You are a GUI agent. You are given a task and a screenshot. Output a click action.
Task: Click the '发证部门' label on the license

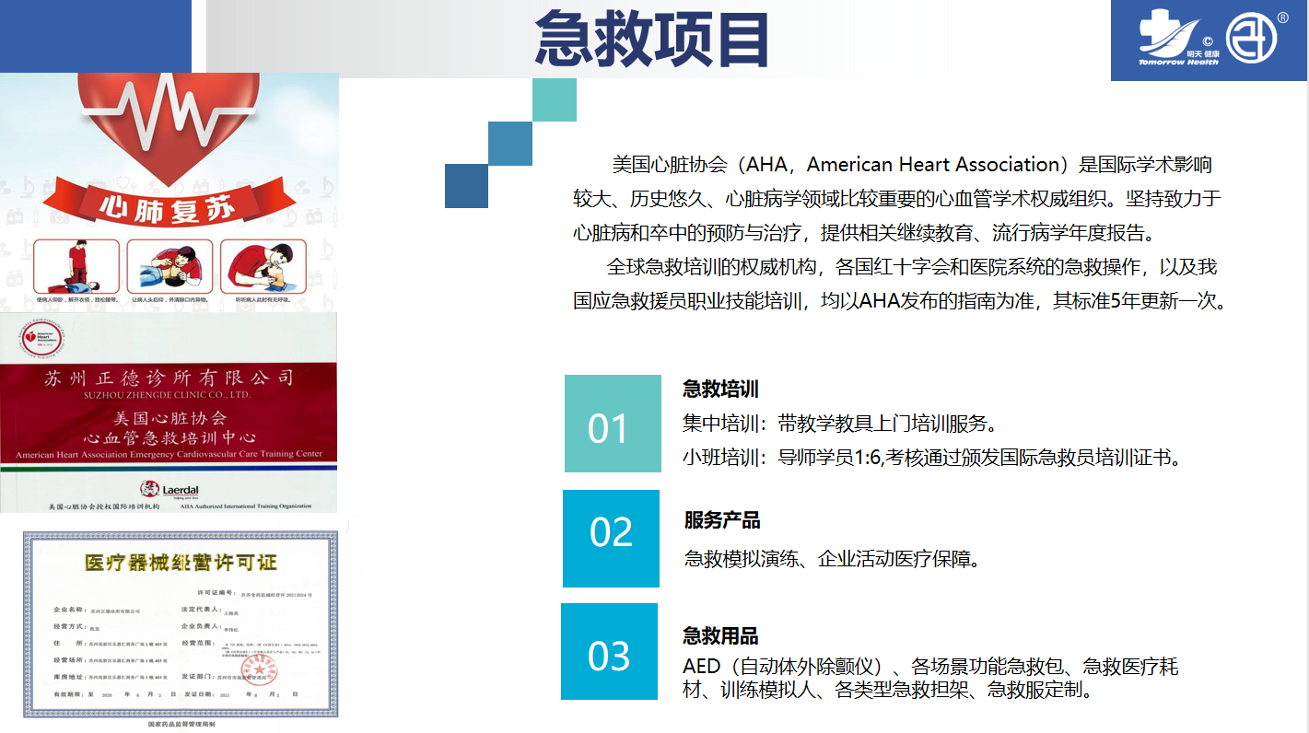[200, 675]
